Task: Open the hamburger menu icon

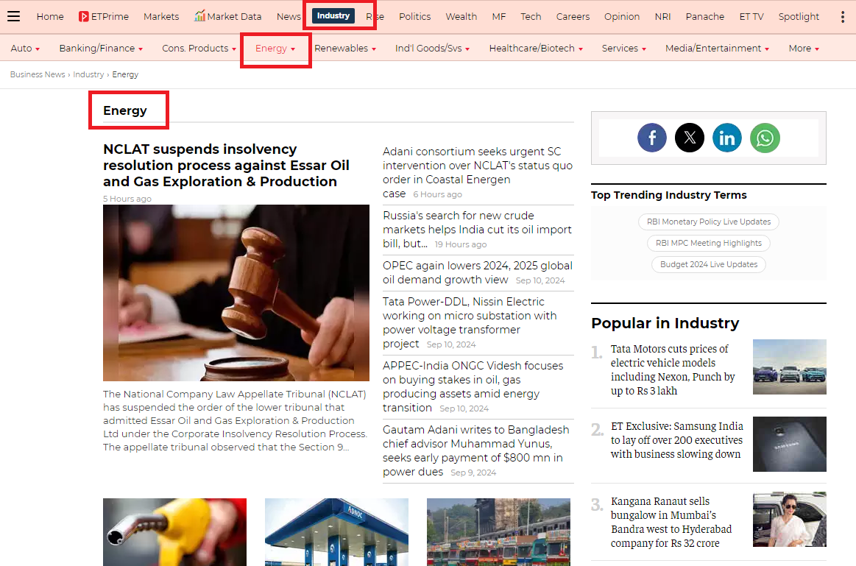Action: click(13, 16)
